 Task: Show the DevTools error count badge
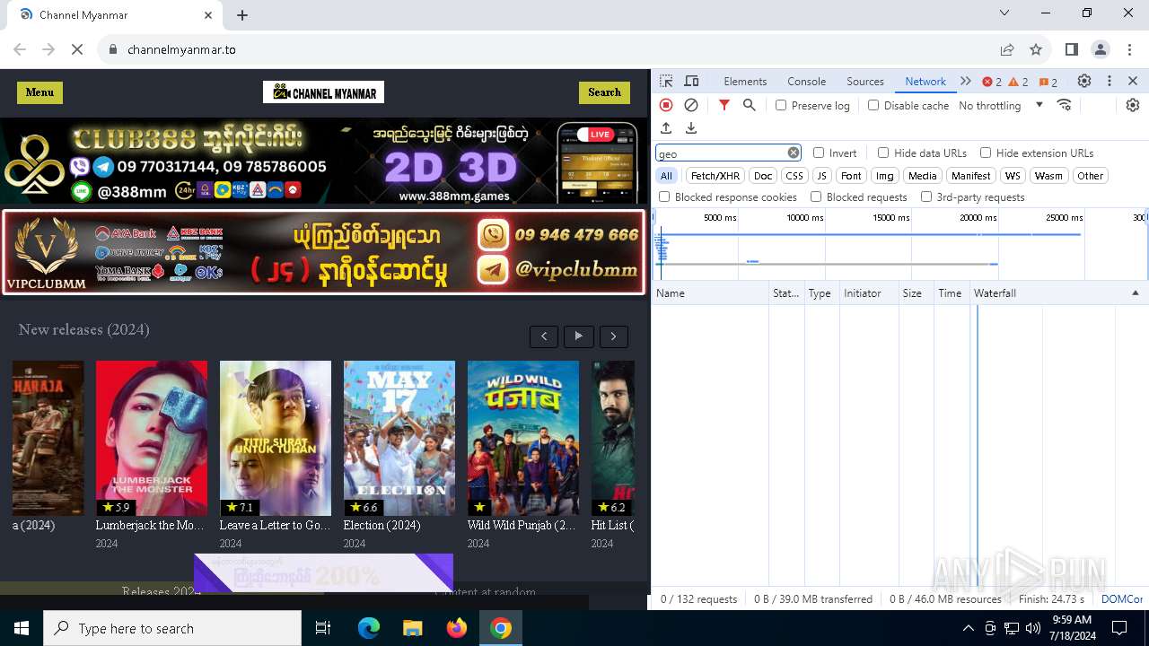[992, 82]
